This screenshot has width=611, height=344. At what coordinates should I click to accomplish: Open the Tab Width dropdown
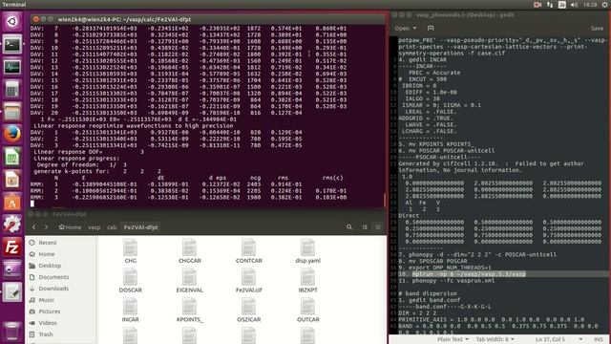pyautogui.click(x=495, y=339)
